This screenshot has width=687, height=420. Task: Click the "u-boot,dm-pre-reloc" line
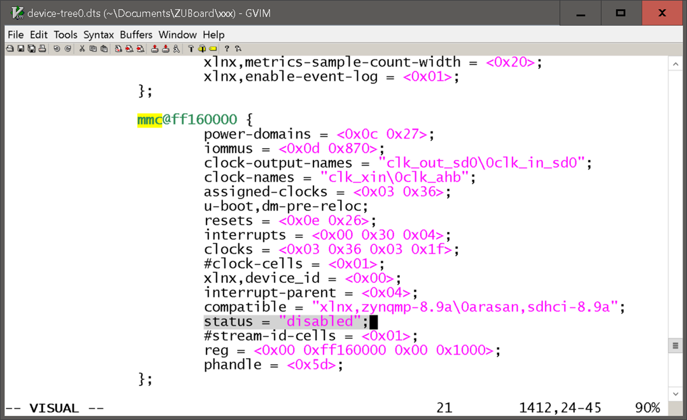[x=286, y=206]
